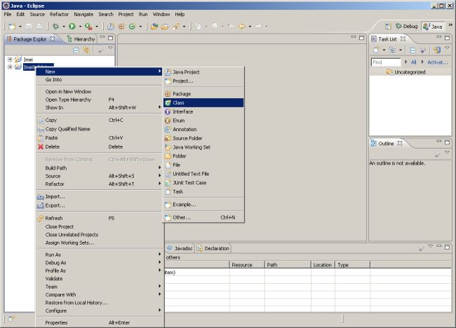Click Collapse All in Package Explorer
Viewport: 456px width, 328px height.
76,50
